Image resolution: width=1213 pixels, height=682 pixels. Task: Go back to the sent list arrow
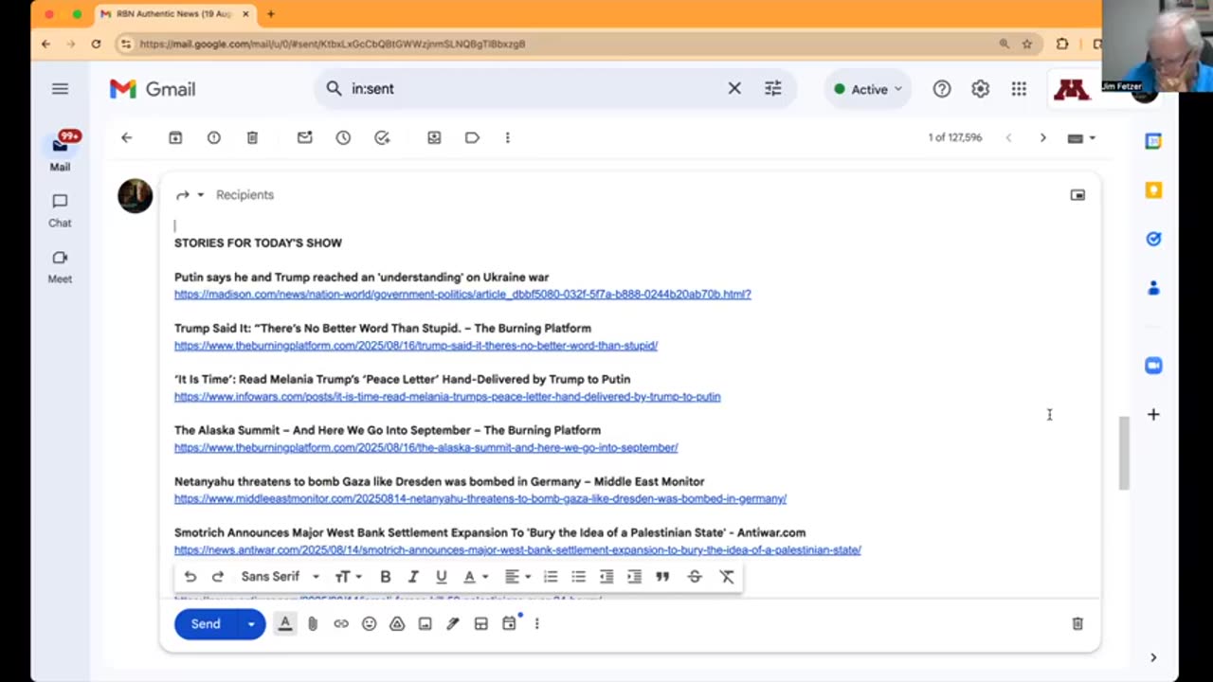pos(126,137)
